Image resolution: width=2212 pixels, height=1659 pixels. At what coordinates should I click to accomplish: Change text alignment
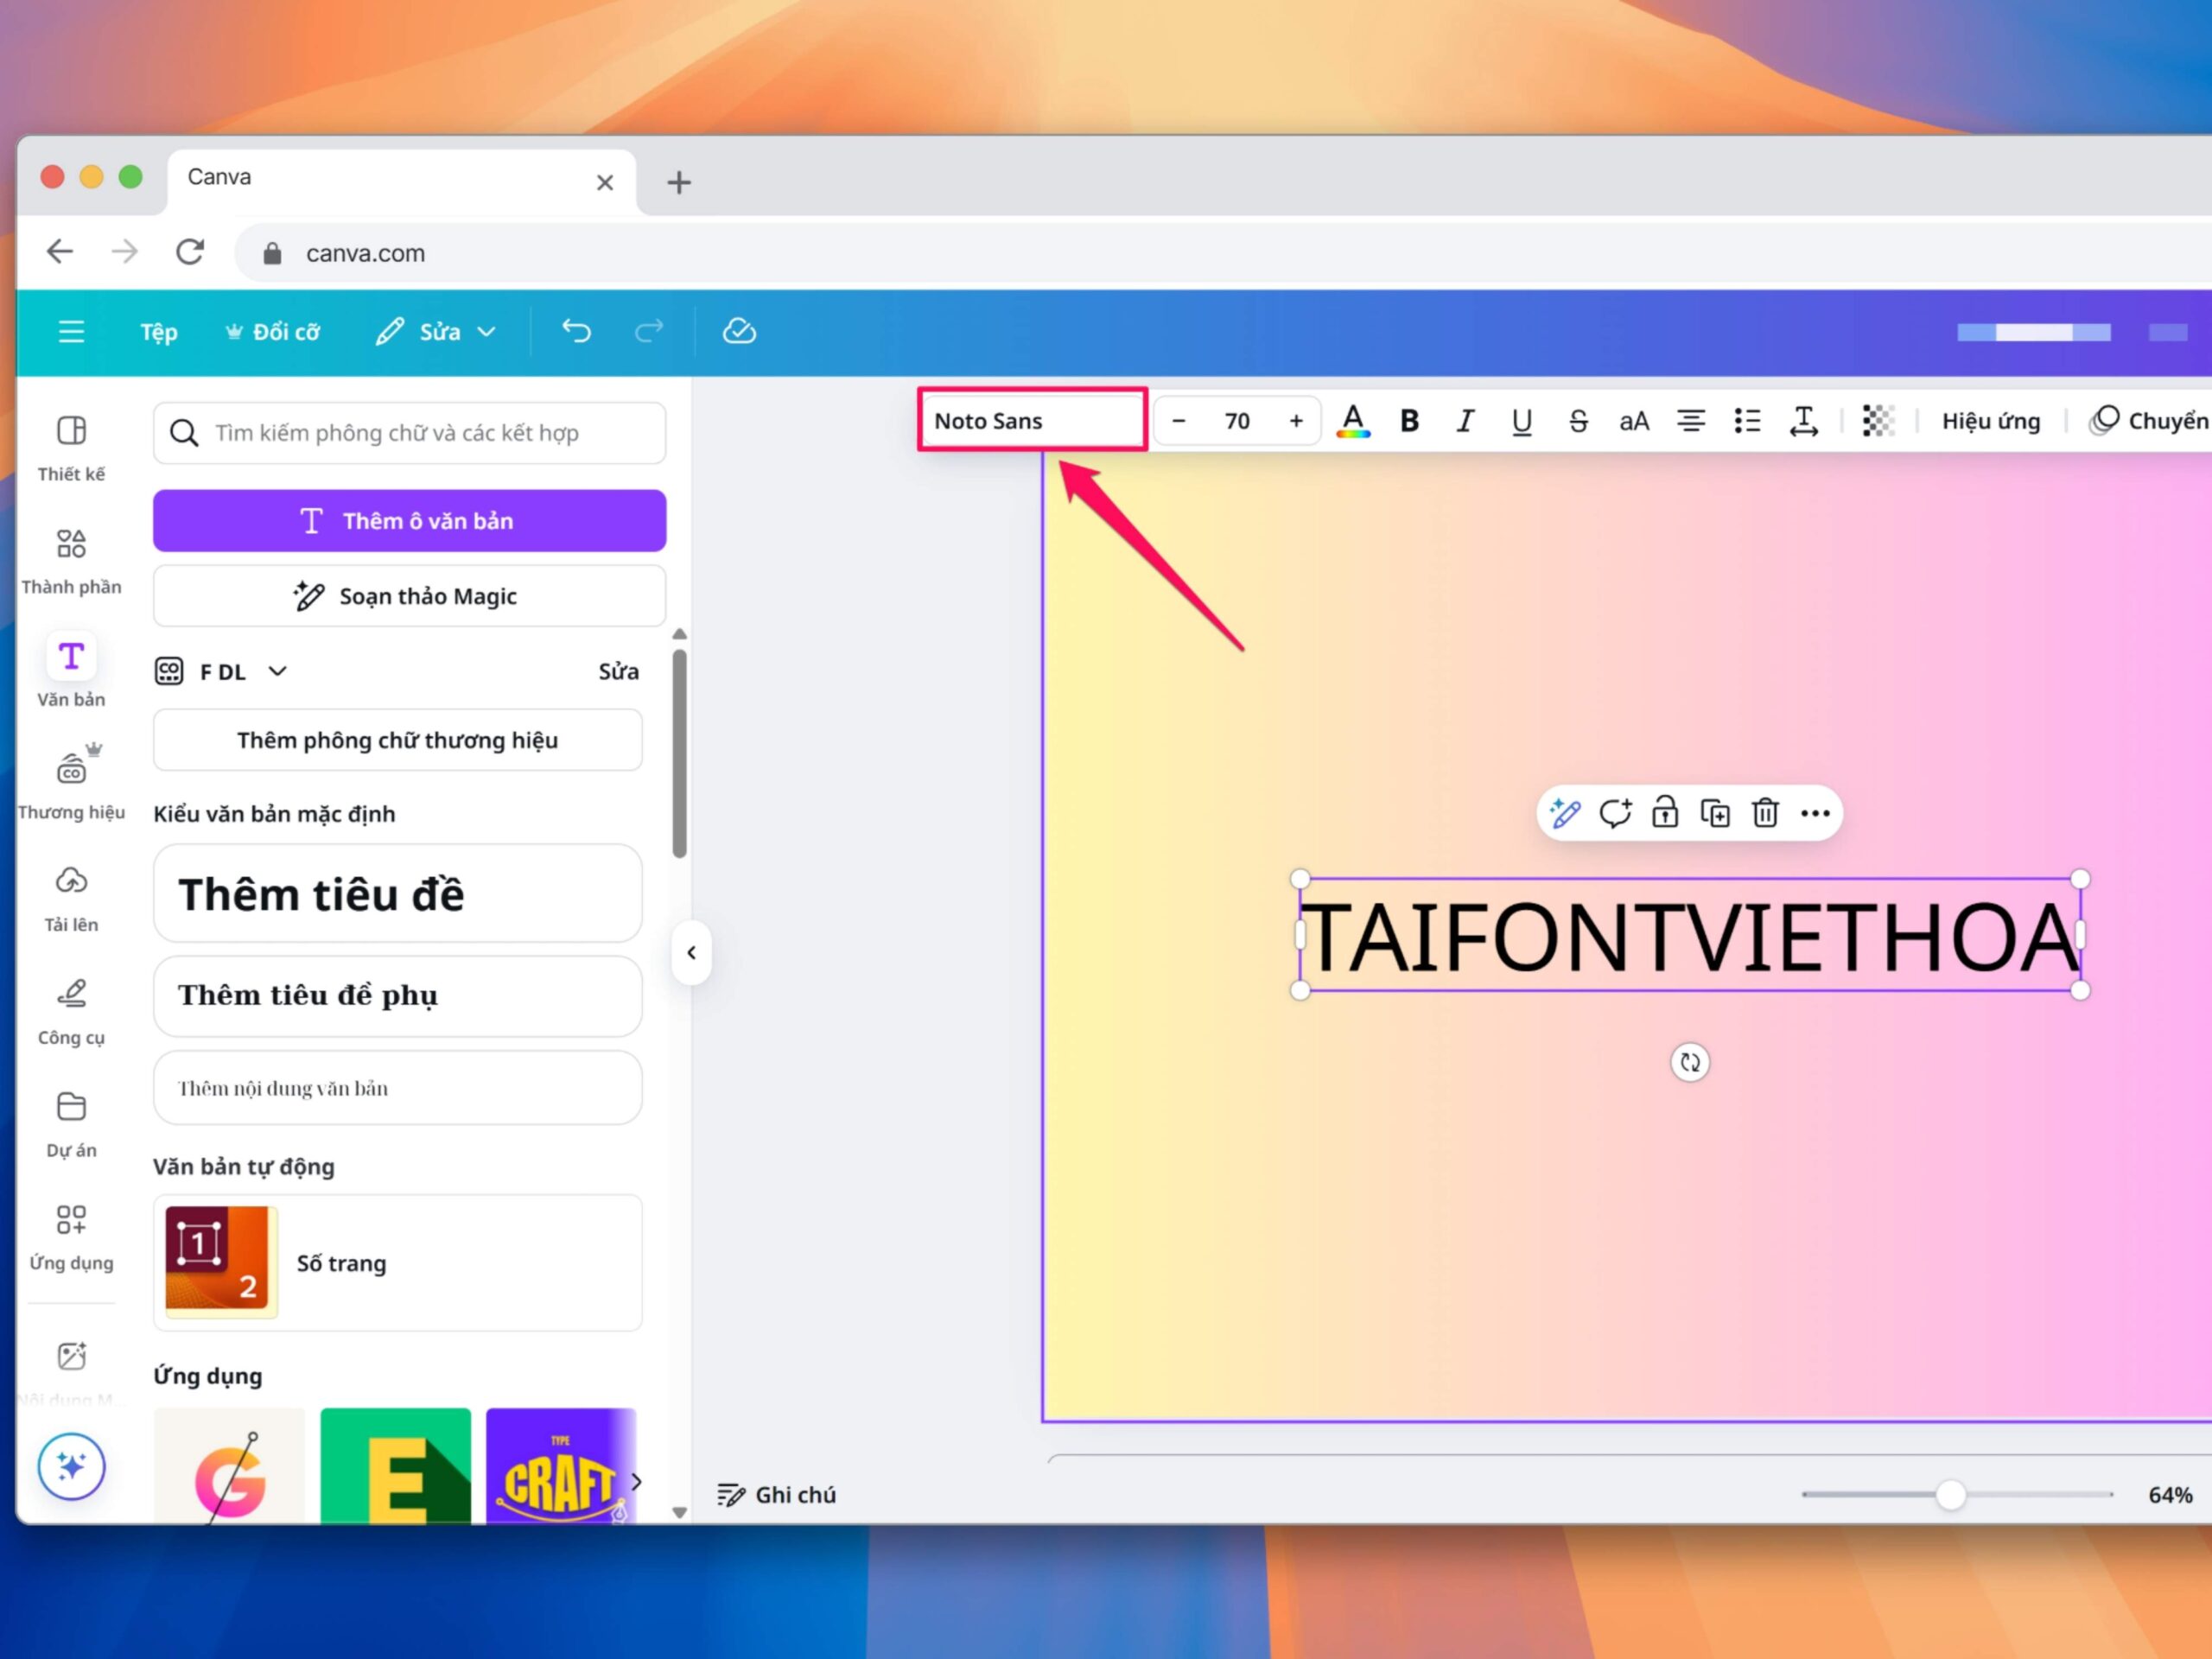click(x=1691, y=421)
